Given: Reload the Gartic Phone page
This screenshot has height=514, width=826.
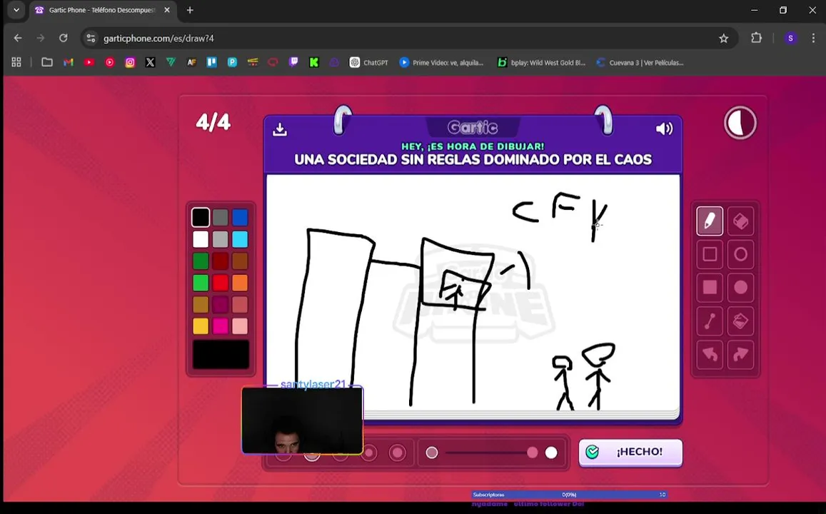Looking at the screenshot, I should coord(64,38).
